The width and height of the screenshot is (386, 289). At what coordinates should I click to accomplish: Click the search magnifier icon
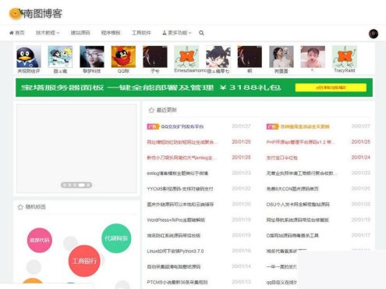point(201,33)
